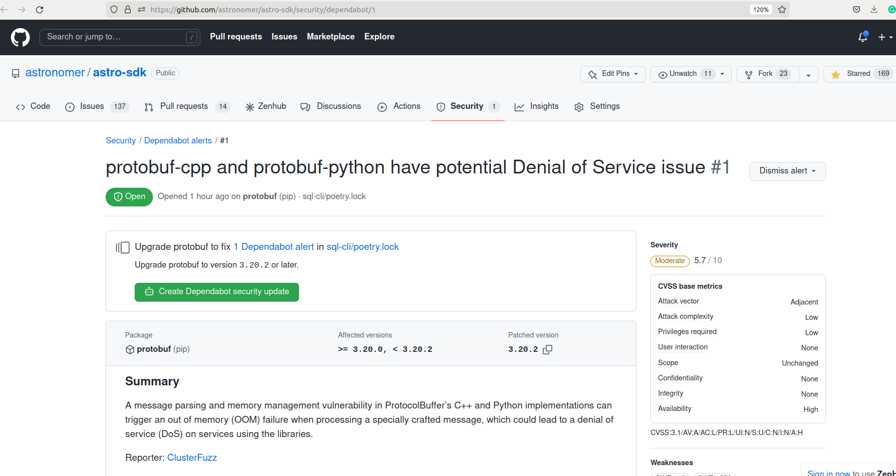
Task: Click the package cube icon next to protobuf
Action: pyautogui.click(x=130, y=349)
